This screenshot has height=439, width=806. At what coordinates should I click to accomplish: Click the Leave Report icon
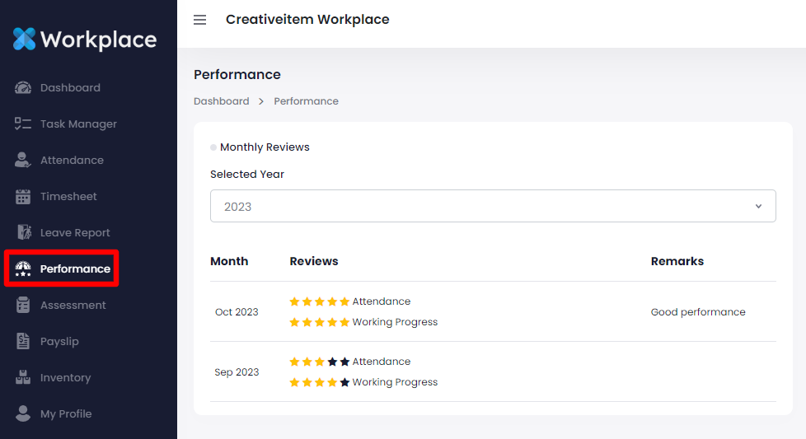(x=23, y=233)
